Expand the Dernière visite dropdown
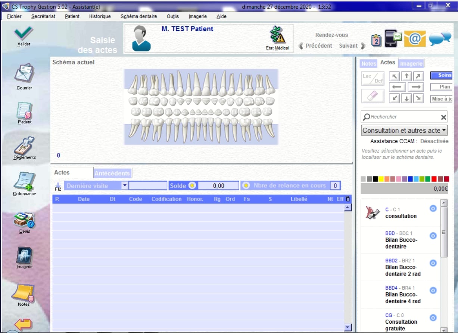The height and width of the screenshot is (333, 458). [125, 186]
